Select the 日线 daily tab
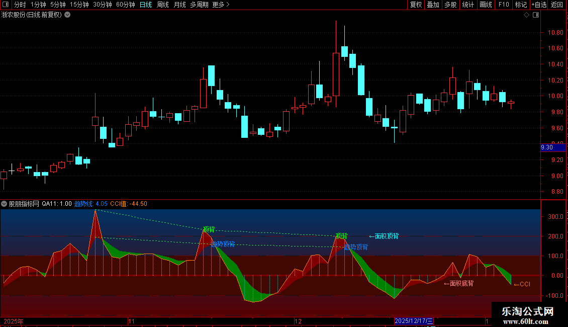This screenshot has width=568, height=327. 146,5
